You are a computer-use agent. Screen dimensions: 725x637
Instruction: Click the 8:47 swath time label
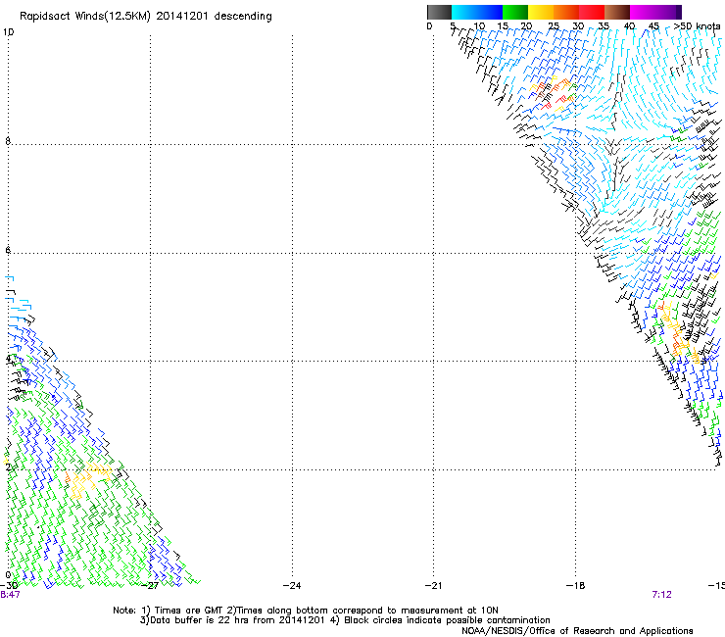[10, 595]
